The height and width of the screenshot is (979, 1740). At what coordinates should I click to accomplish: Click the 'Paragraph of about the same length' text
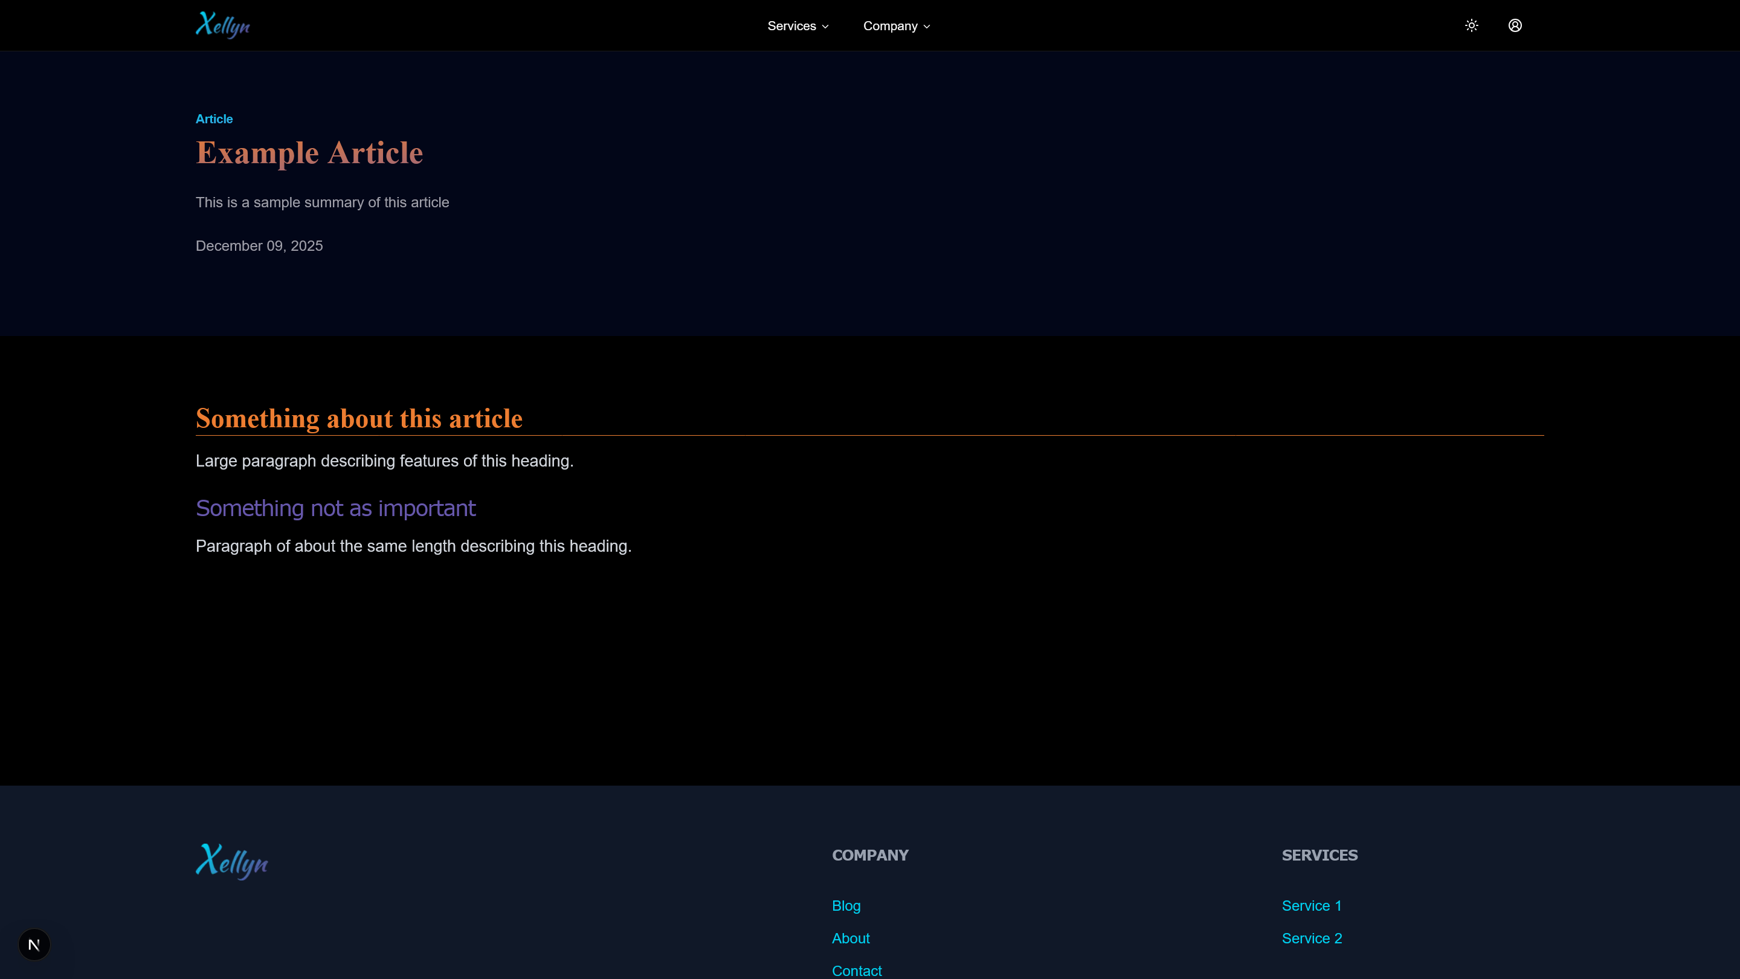point(413,546)
